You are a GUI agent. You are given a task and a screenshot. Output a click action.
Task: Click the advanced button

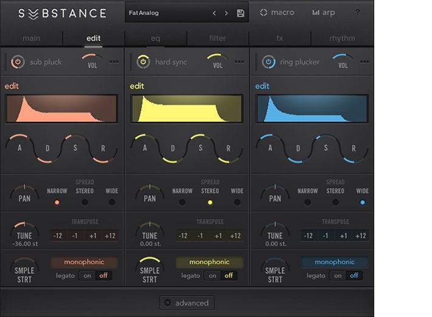[x=186, y=303]
